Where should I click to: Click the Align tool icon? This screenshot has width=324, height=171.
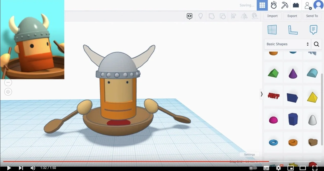coord(234,16)
